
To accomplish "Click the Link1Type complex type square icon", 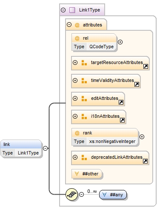I will 72,10.
